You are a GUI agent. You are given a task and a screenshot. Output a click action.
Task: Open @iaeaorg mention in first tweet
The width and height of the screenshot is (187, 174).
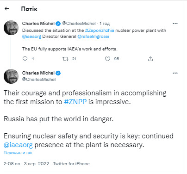31,37
